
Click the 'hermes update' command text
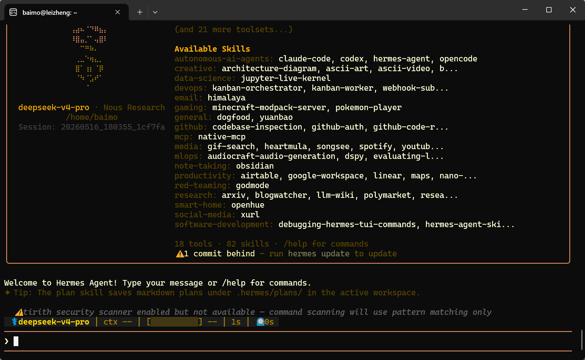click(x=319, y=254)
